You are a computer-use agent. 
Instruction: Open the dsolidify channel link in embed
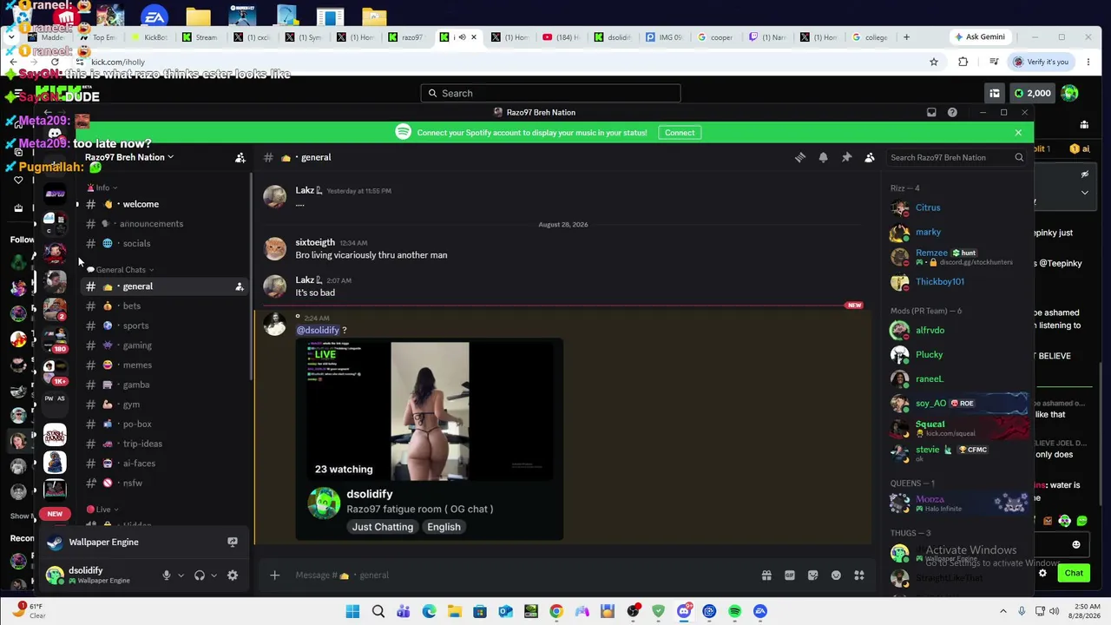click(370, 494)
